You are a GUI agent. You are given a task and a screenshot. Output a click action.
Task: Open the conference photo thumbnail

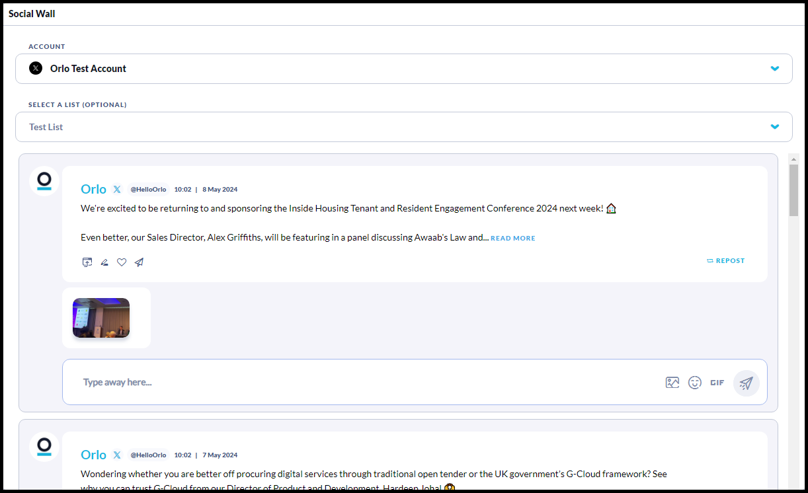pos(101,318)
